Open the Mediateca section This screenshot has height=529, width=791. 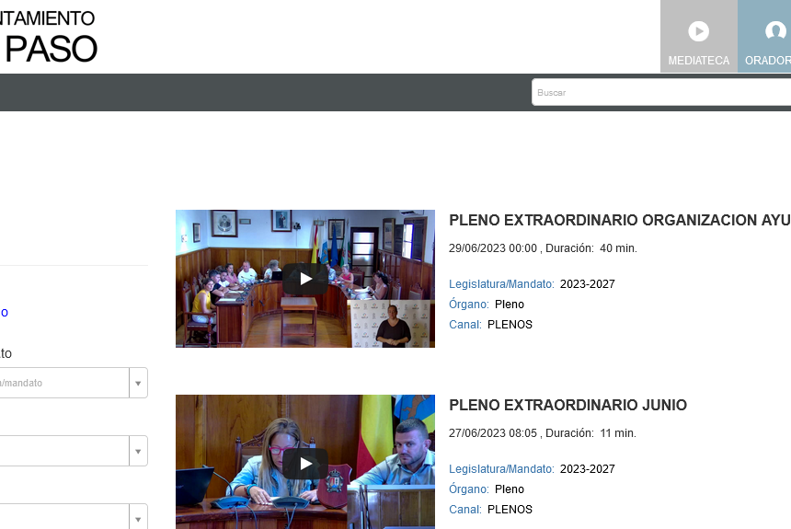point(699,37)
